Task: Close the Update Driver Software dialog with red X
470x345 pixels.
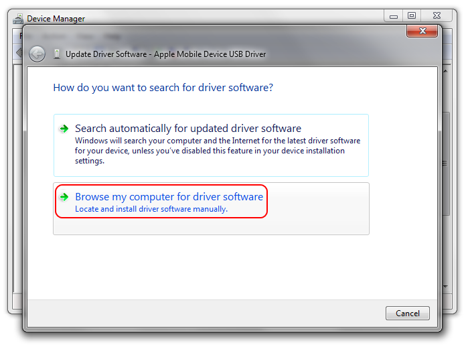Action: click(422, 31)
